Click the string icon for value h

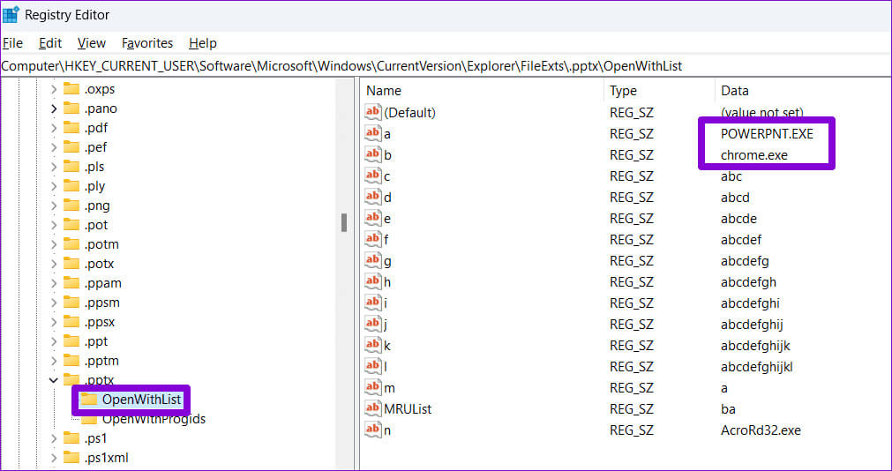click(x=373, y=281)
